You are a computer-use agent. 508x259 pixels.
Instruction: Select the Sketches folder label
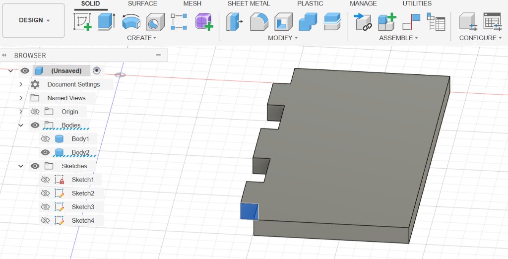(74, 166)
